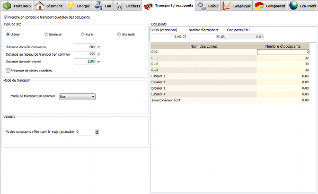Click the Escalier 1 occupants value 0.00
The height and width of the screenshot is (194, 318).
point(283,76)
